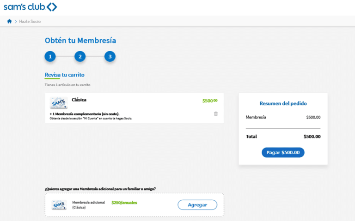
Task: Select the Membresía summary row label
Action: pos(256,117)
